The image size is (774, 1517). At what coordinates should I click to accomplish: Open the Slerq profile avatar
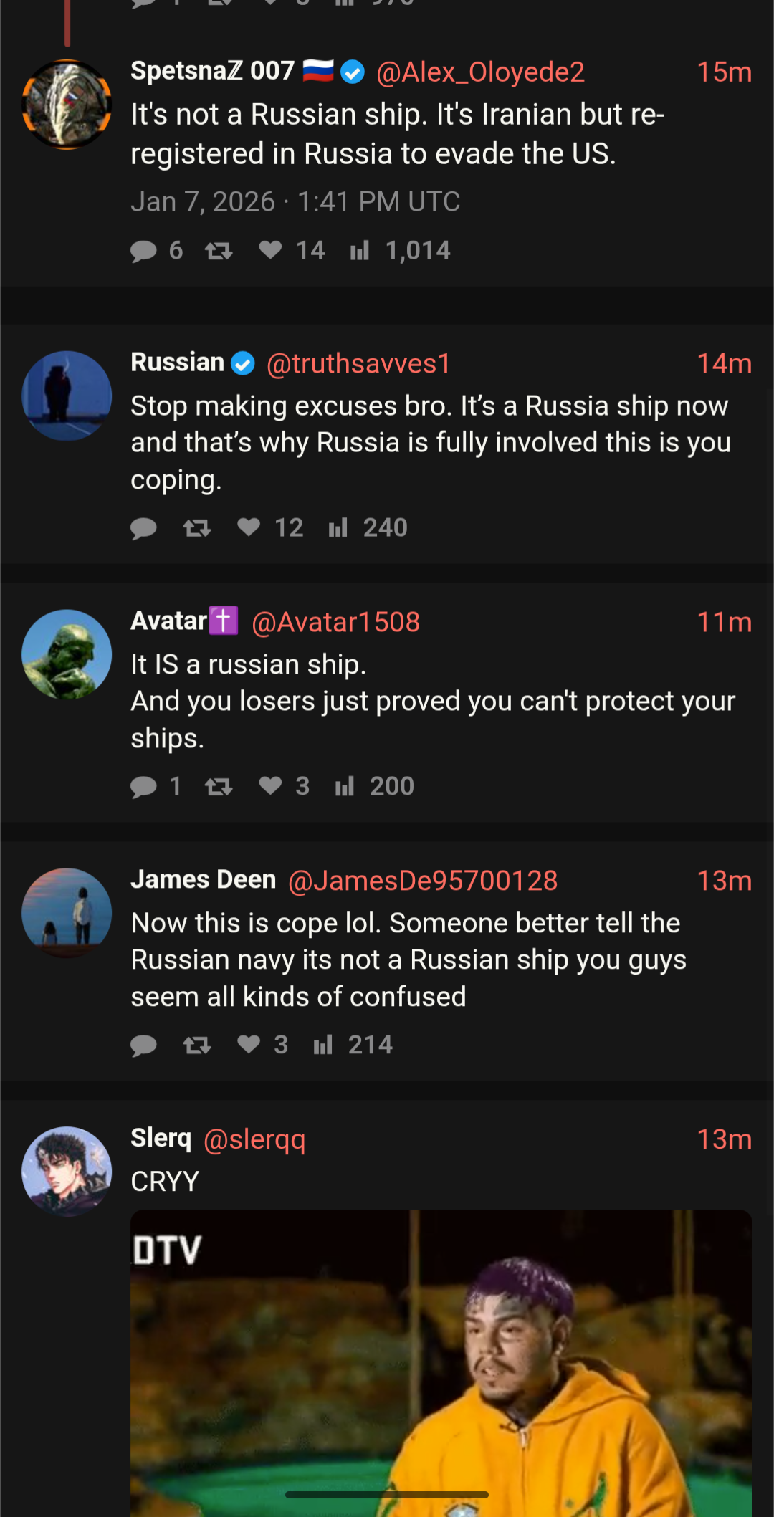pyautogui.click(x=67, y=1172)
